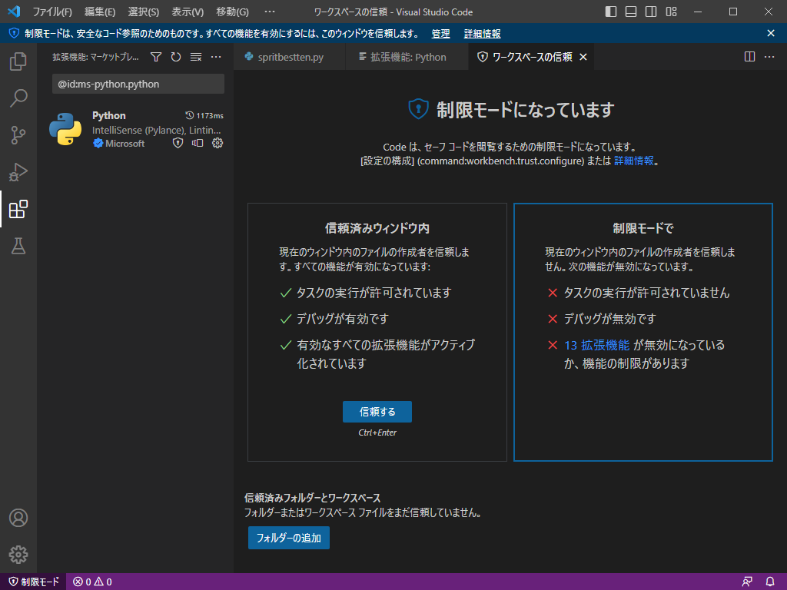Screen dimensions: 787x590
Task: Open notifications bell in status bar
Action: click(770, 582)
